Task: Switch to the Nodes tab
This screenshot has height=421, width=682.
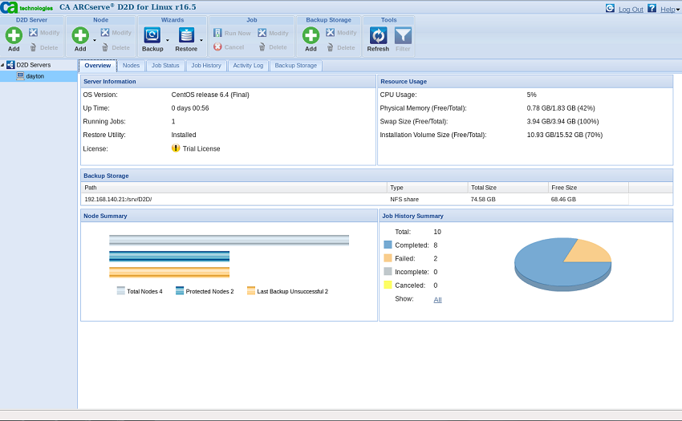Action: coord(131,66)
